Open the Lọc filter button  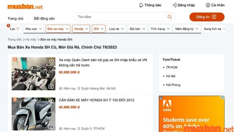pos(14,29)
